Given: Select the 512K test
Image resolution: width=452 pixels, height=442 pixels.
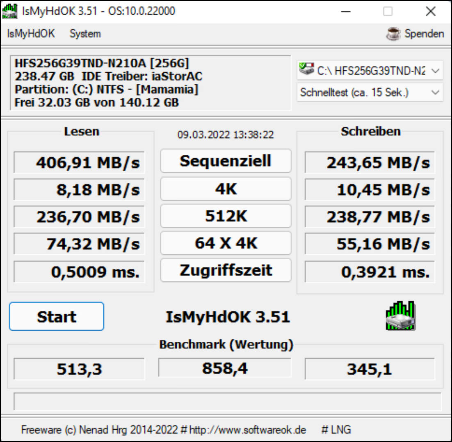Looking at the screenshot, I should pyautogui.click(x=226, y=216).
